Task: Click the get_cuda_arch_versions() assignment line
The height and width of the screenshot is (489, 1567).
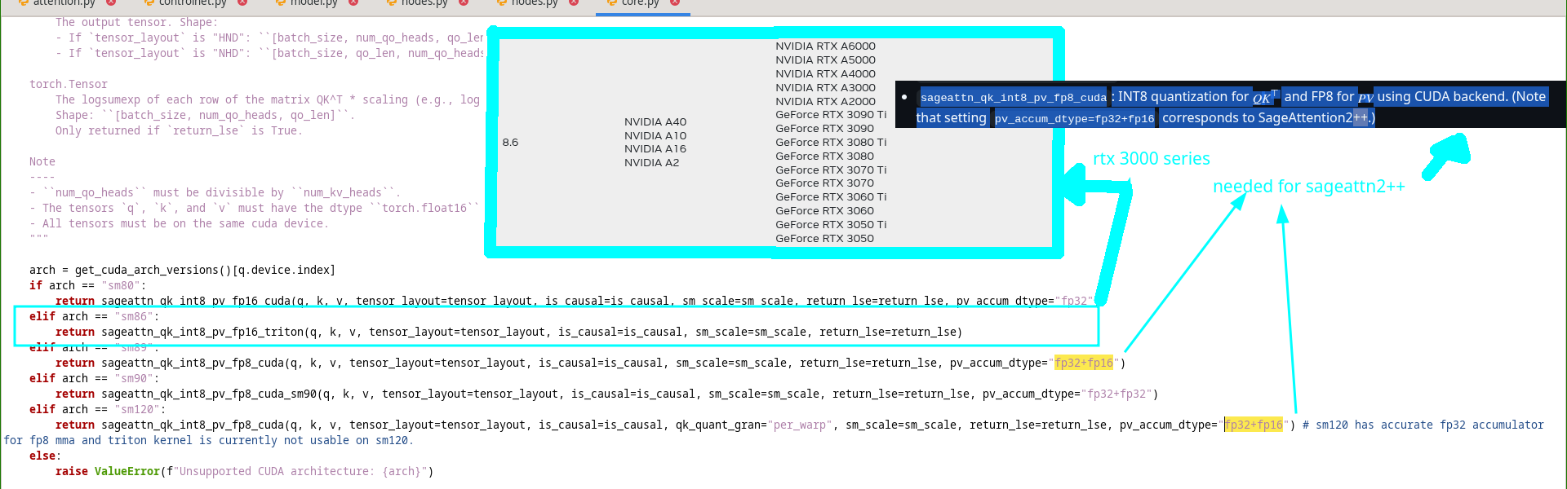Action: 182,271
